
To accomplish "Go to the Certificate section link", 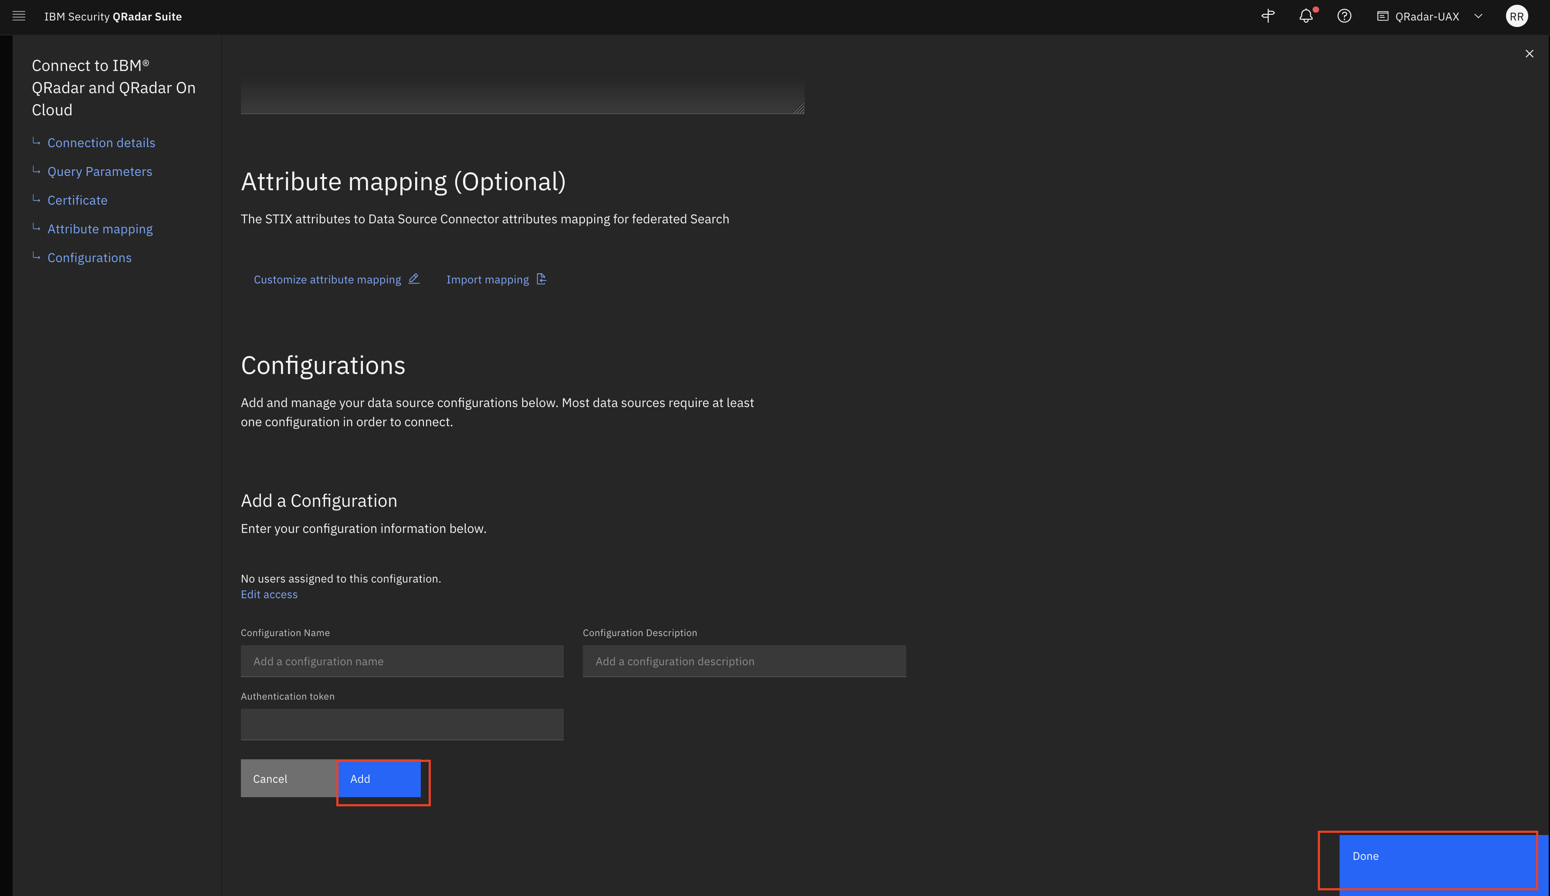I will [x=78, y=200].
